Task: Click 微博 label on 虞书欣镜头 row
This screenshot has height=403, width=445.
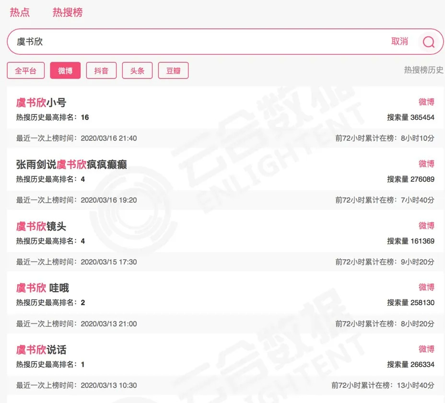Action: (426, 226)
